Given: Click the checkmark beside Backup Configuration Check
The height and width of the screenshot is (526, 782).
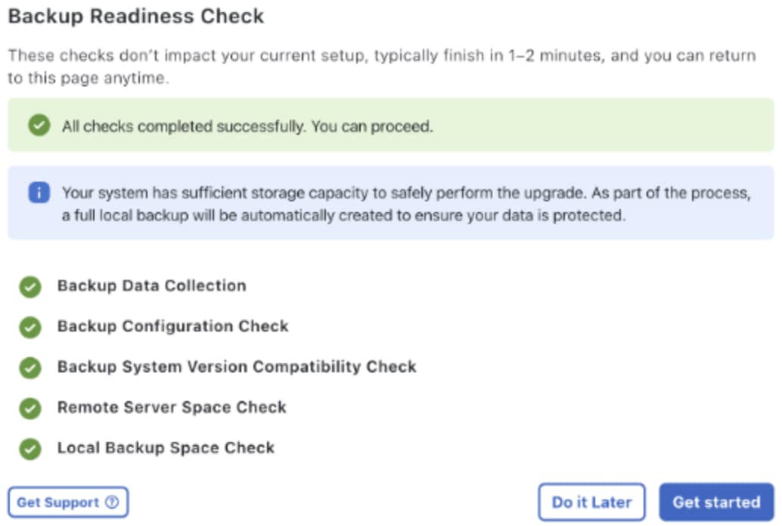Looking at the screenshot, I should tap(30, 327).
